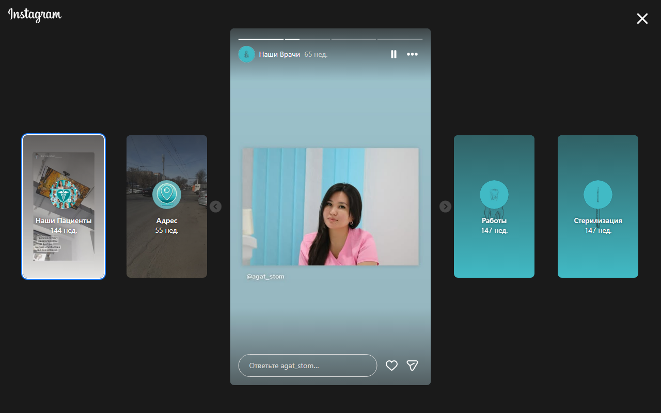Screen dimensions: 661x413
Task: Click the tooth icon on Работы
Action: pos(494,195)
